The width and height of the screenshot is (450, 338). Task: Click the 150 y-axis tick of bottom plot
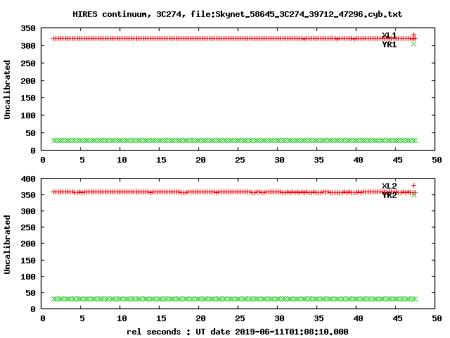tap(28, 261)
